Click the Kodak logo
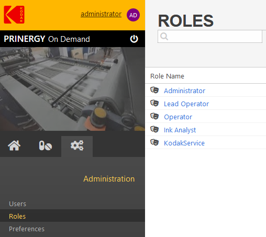Screen dimensions: 266x237 (x=14, y=15)
